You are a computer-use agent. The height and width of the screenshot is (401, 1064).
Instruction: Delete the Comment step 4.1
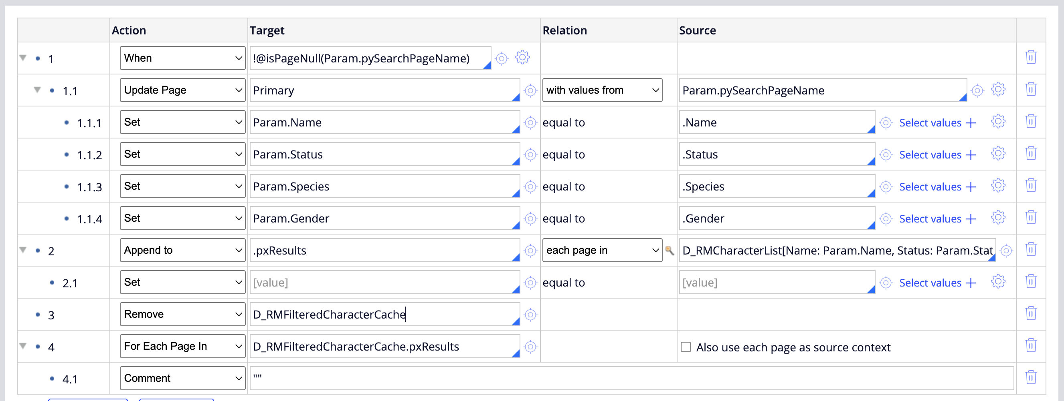click(x=1031, y=377)
